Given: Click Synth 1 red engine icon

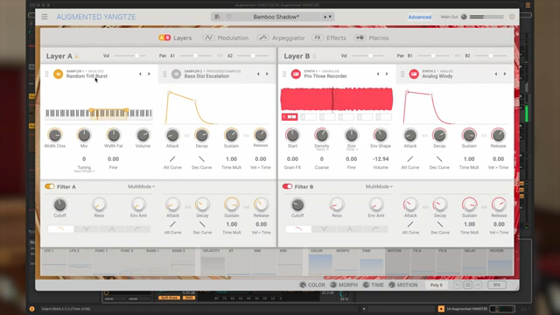Looking at the screenshot, I should 296,73.
